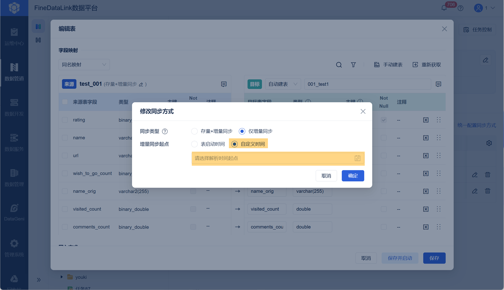
Task: Click FineDataLink logo icon
Action: (14, 8)
